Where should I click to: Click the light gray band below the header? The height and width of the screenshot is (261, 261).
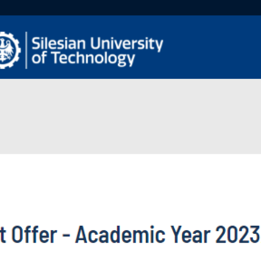(x=130, y=116)
